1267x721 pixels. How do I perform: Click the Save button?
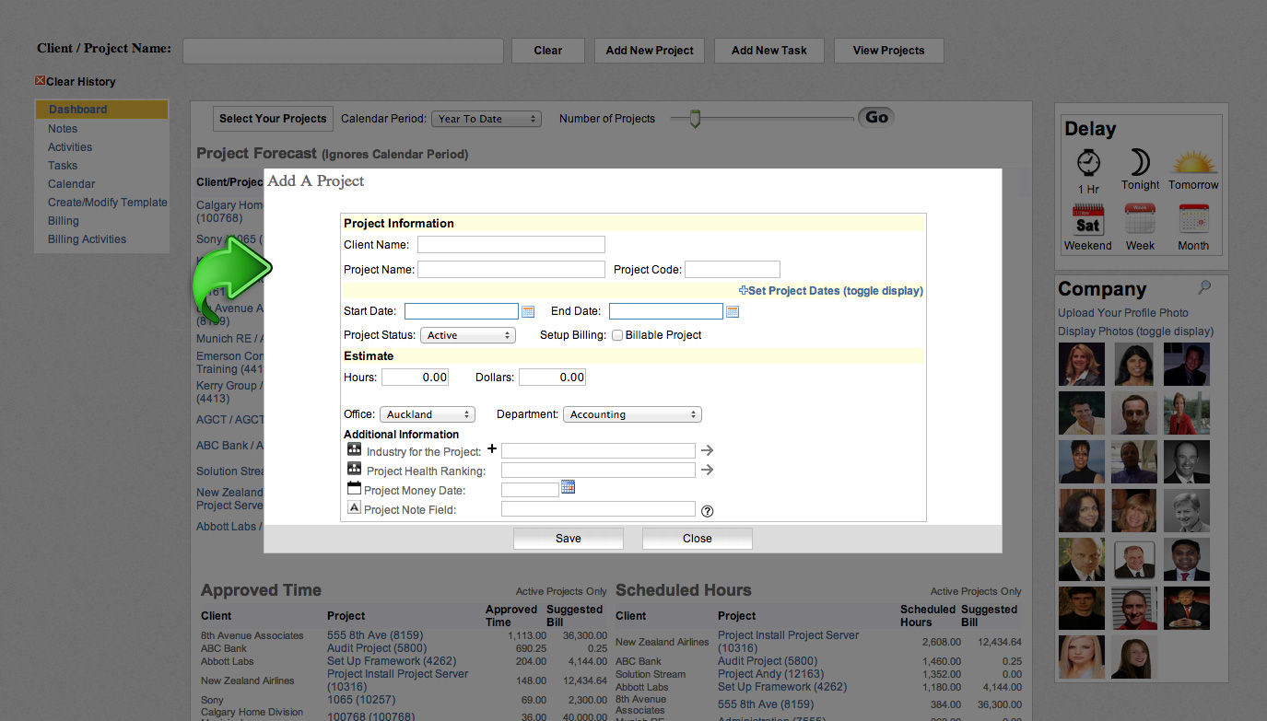tap(569, 539)
